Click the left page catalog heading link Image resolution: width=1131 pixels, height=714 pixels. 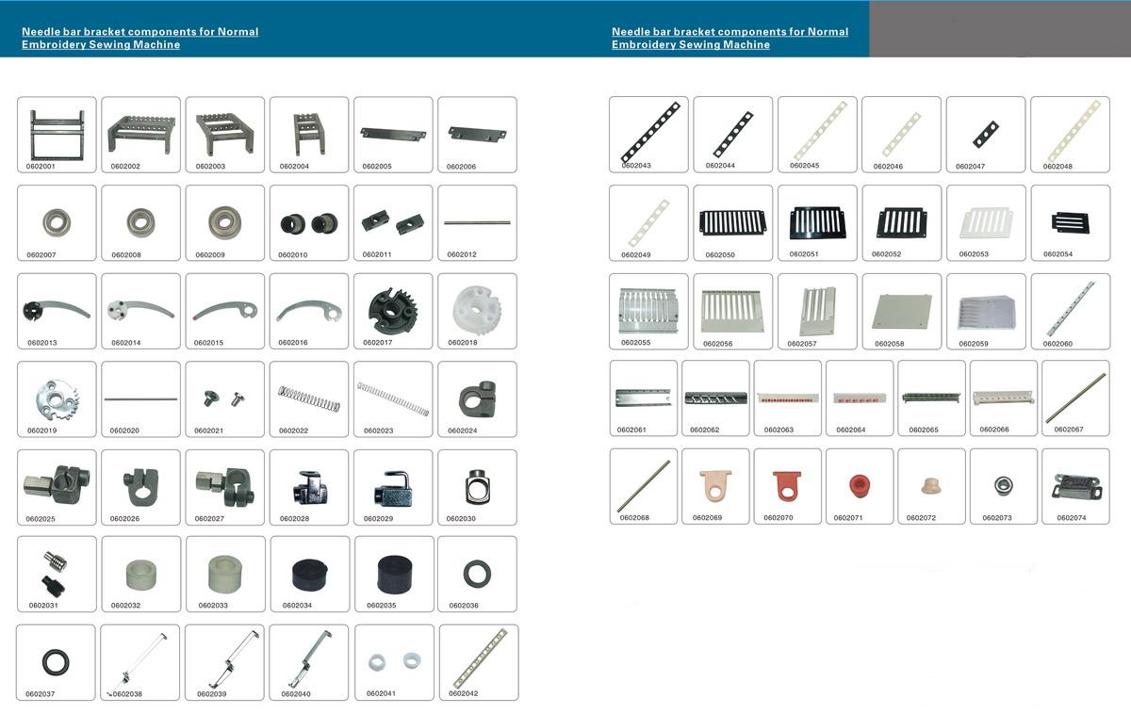click(139, 38)
